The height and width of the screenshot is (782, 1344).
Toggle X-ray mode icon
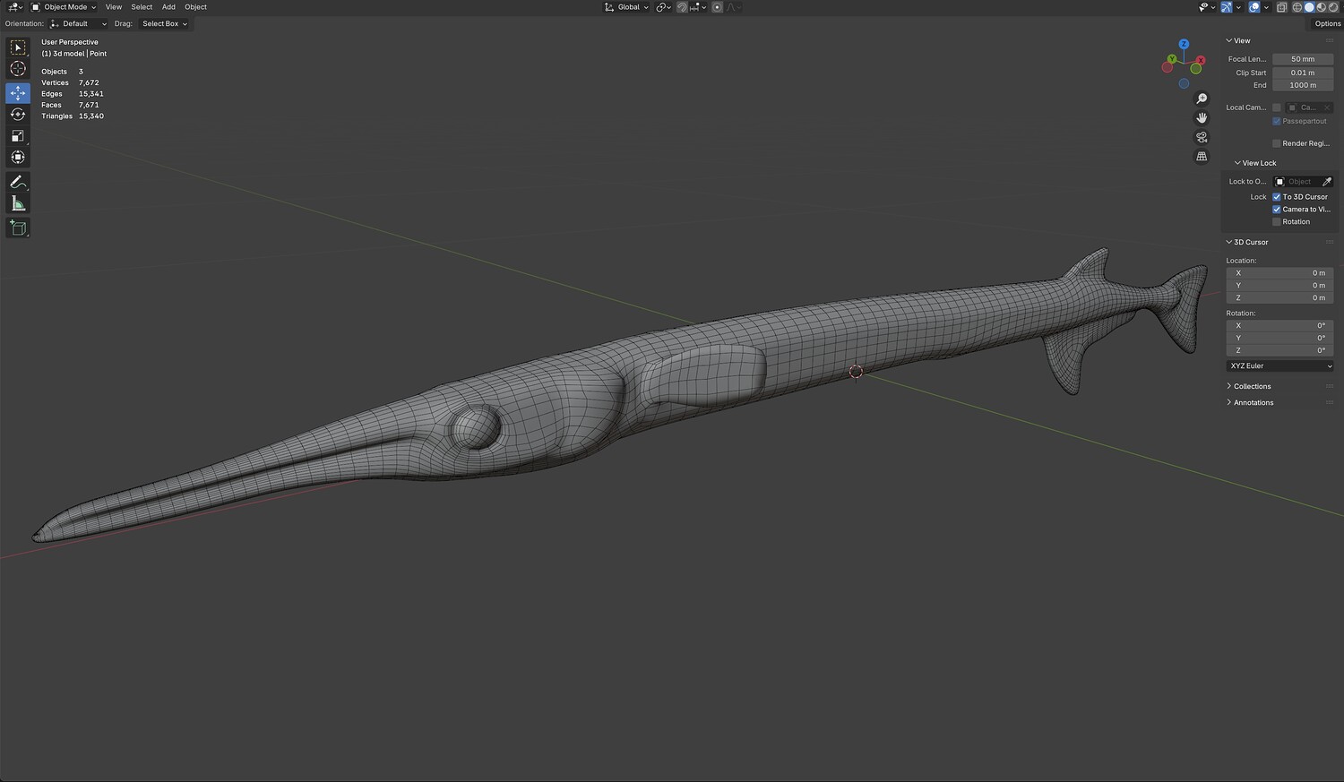tap(1282, 7)
